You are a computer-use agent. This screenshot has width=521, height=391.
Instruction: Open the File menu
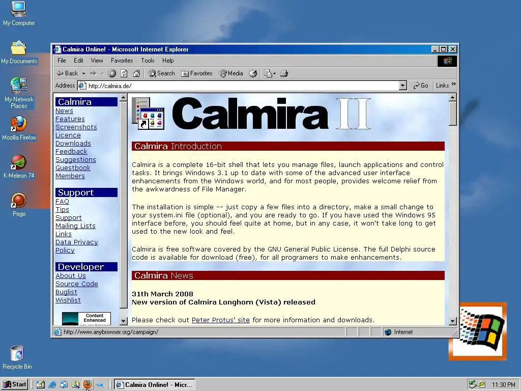pos(62,61)
